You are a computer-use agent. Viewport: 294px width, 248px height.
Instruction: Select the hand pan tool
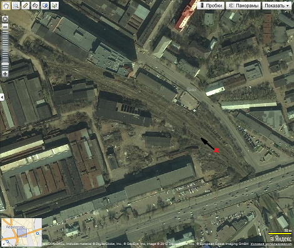pos(6,6)
